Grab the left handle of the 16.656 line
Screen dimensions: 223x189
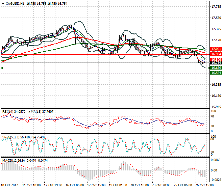pos(2,68)
